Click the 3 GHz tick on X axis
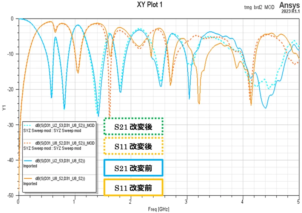302x213 pixels. tap(186, 201)
